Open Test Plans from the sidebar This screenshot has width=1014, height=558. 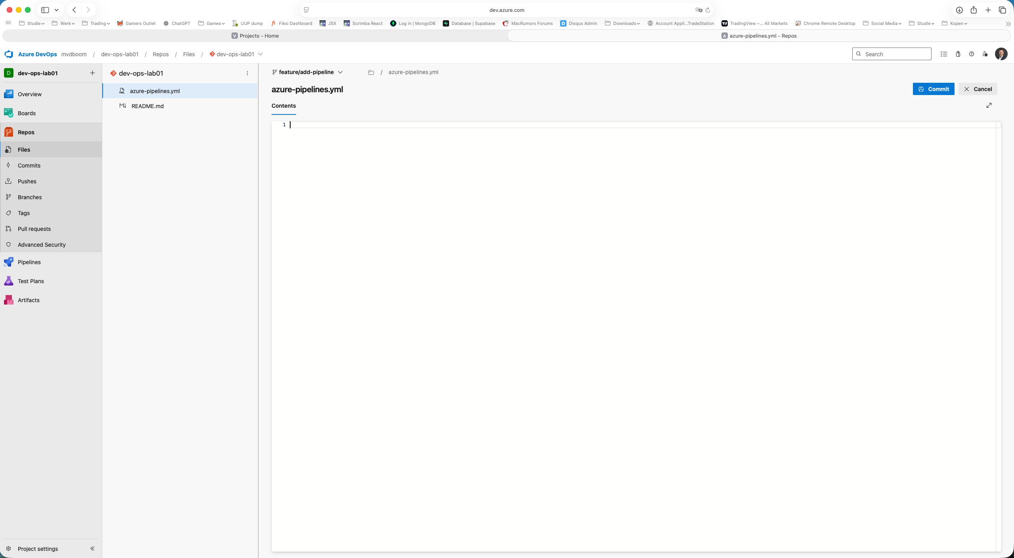(x=31, y=281)
